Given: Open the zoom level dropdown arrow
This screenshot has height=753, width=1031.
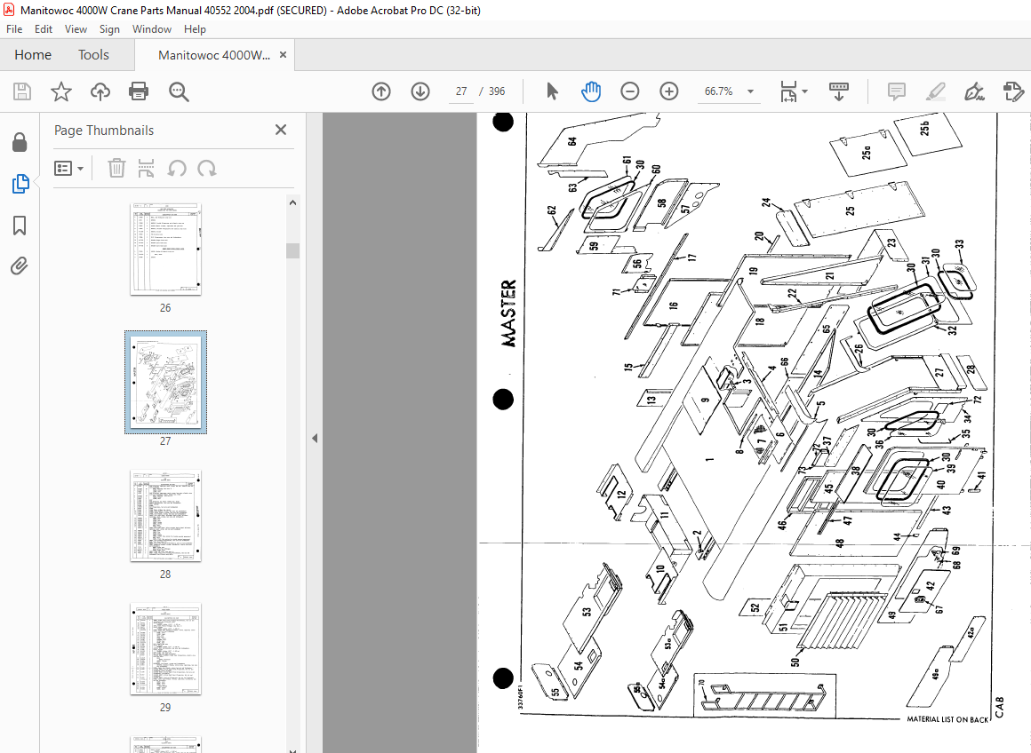Looking at the screenshot, I should tap(750, 91).
